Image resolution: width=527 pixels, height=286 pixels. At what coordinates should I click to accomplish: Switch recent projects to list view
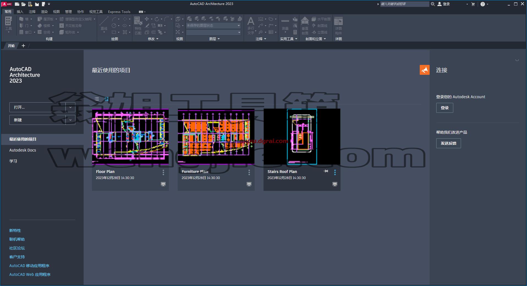coord(97,99)
